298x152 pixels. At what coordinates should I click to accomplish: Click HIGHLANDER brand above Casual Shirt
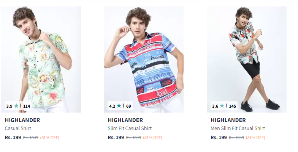pos(22,120)
